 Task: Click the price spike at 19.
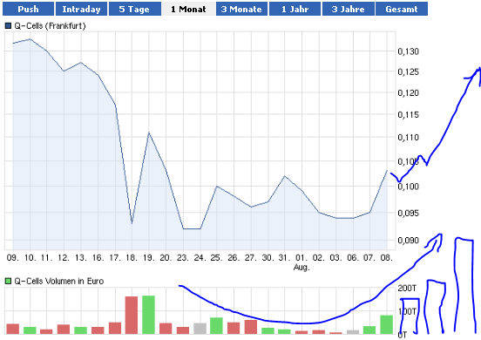coord(149,133)
